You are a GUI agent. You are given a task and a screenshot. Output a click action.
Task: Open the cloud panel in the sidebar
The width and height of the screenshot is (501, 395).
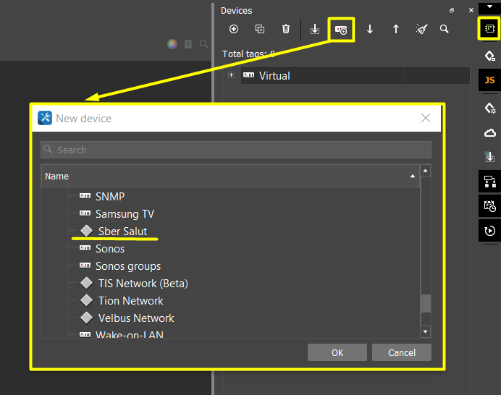[489, 132]
